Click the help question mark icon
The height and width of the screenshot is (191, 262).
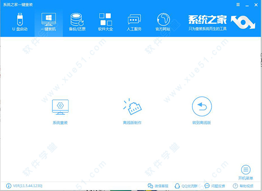(235, 186)
